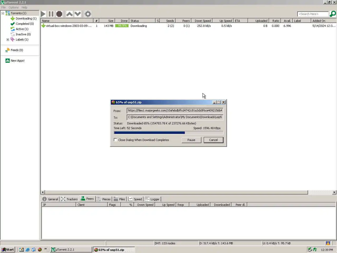Screen dimensions: 337x253
Task: Switch to the Trackers tab
Action: (x=69, y=199)
